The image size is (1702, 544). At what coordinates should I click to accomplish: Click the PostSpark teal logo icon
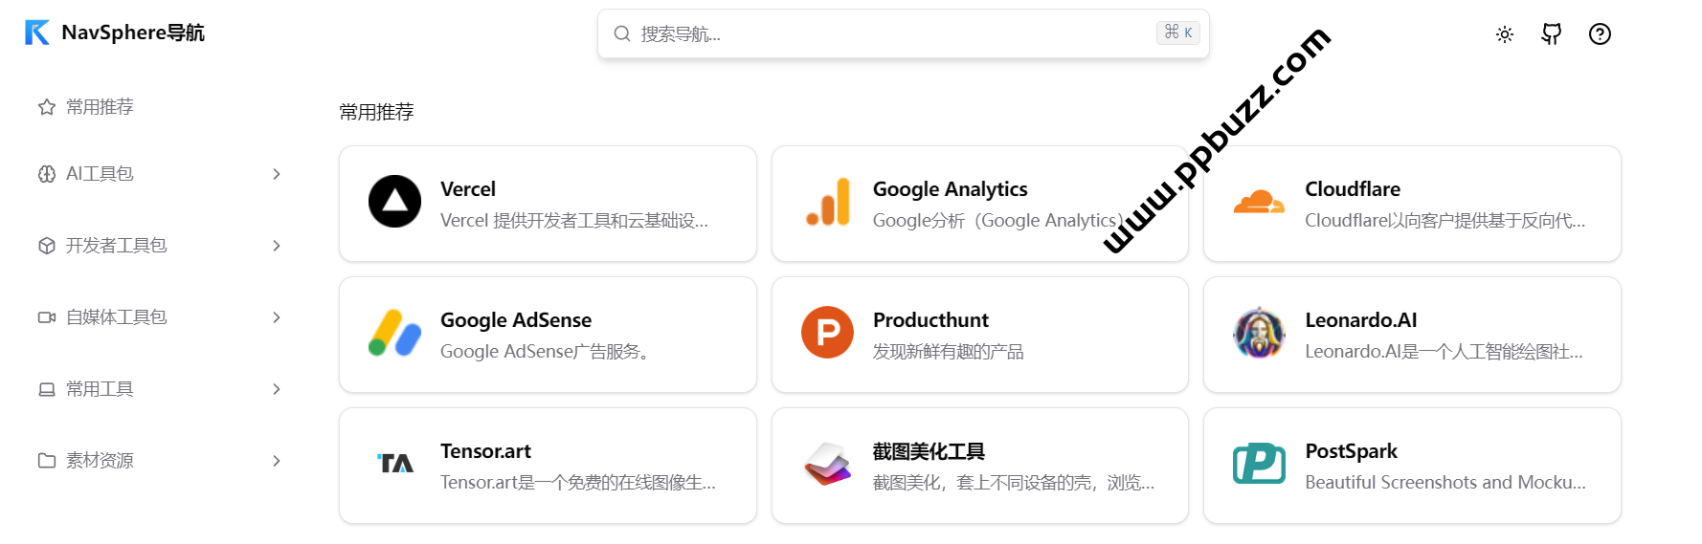coord(1259,464)
